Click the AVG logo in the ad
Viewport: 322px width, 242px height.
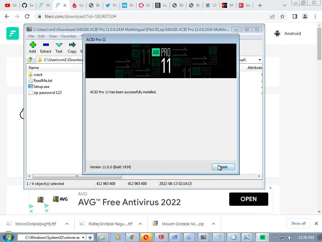click(x=60, y=199)
